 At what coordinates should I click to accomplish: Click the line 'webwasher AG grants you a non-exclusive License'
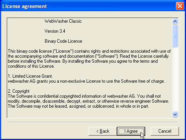86,81
